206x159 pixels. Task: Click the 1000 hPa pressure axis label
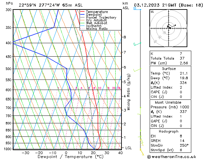[8, 149]
